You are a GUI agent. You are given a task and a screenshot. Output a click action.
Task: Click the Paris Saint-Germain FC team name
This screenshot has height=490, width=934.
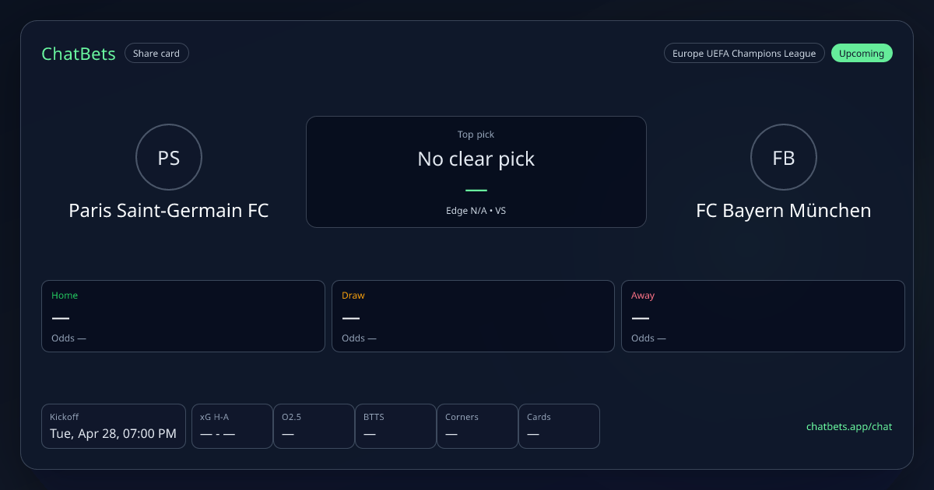[x=169, y=211]
